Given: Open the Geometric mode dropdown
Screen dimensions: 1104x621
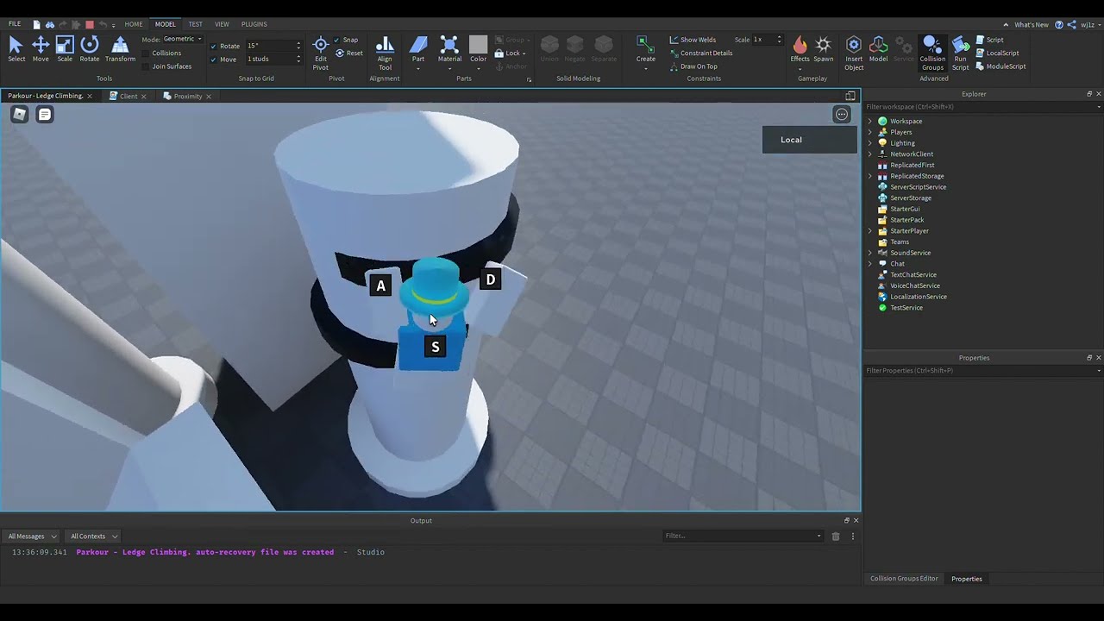Looking at the screenshot, I should pyautogui.click(x=182, y=39).
